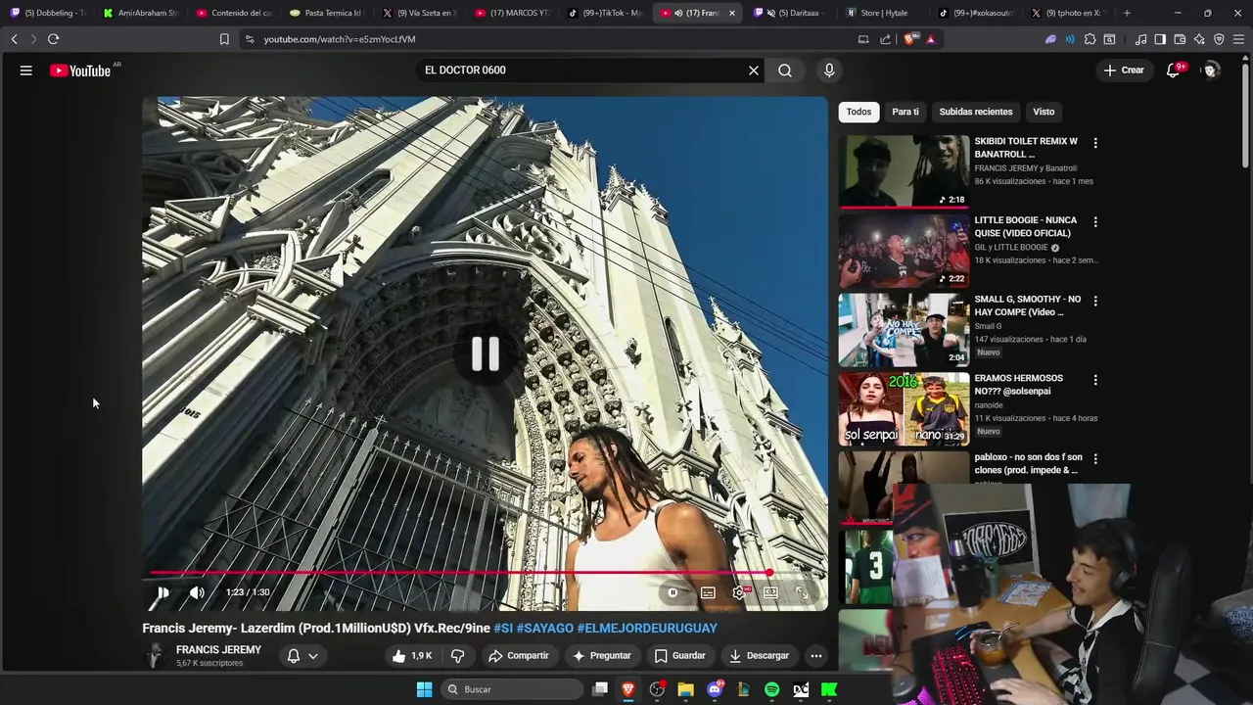This screenshot has height=705, width=1253.
Task: Select the Todos filter chip
Action: (x=859, y=112)
